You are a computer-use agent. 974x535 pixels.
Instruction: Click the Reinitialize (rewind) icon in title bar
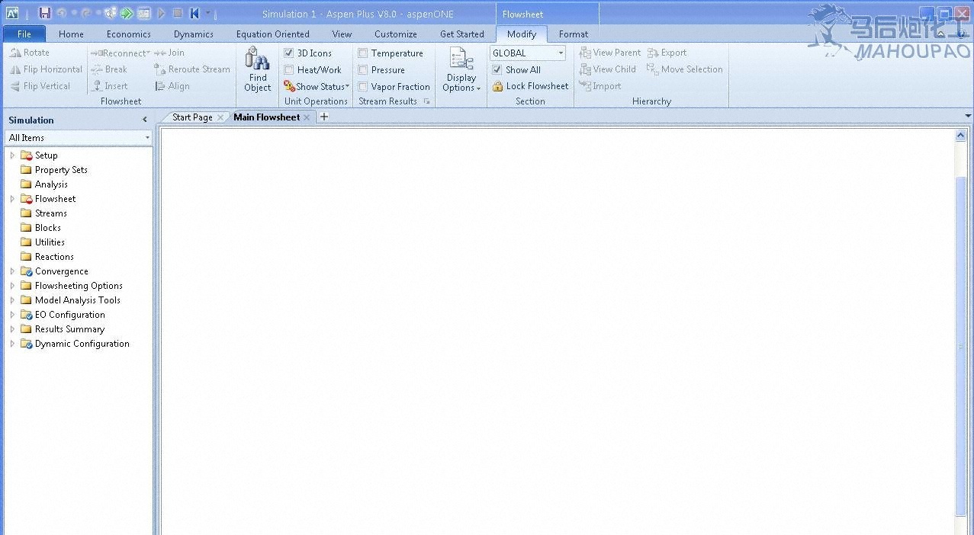click(x=194, y=13)
